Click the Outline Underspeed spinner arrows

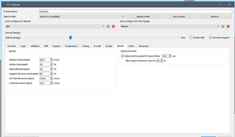coord(51,64)
